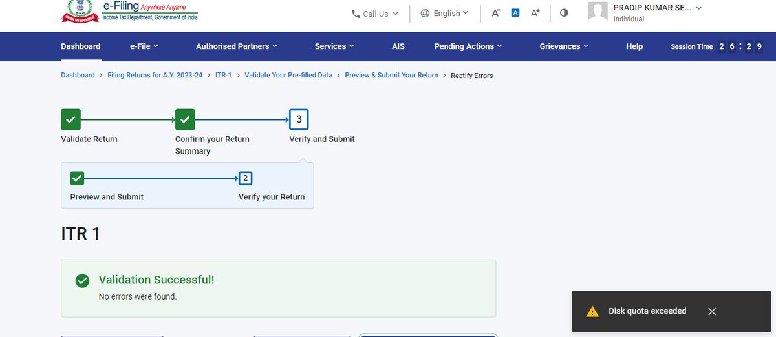Open the Call Us dropdown

pos(375,14)
